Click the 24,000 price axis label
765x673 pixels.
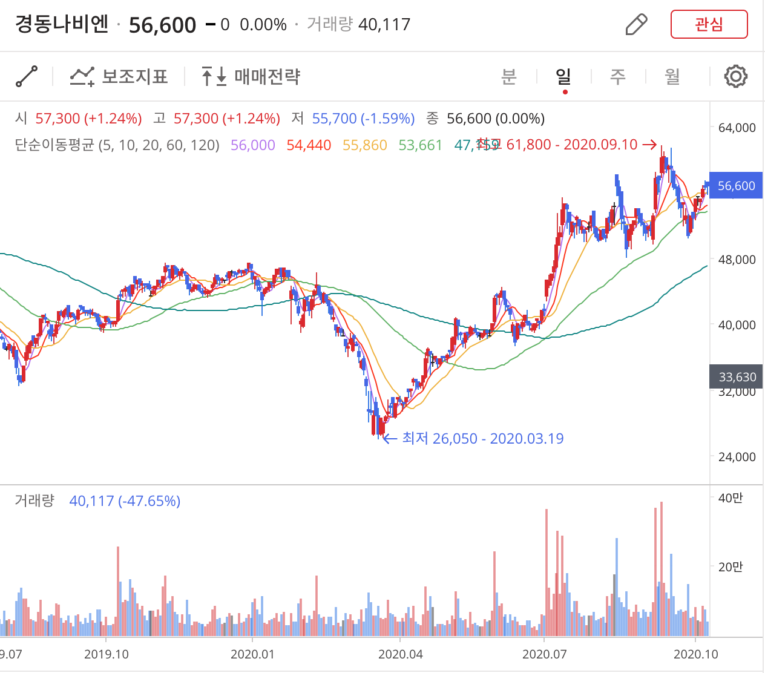(737, 457)
